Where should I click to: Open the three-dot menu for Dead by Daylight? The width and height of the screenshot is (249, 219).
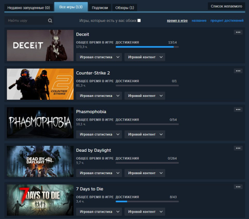click(238, 148)
